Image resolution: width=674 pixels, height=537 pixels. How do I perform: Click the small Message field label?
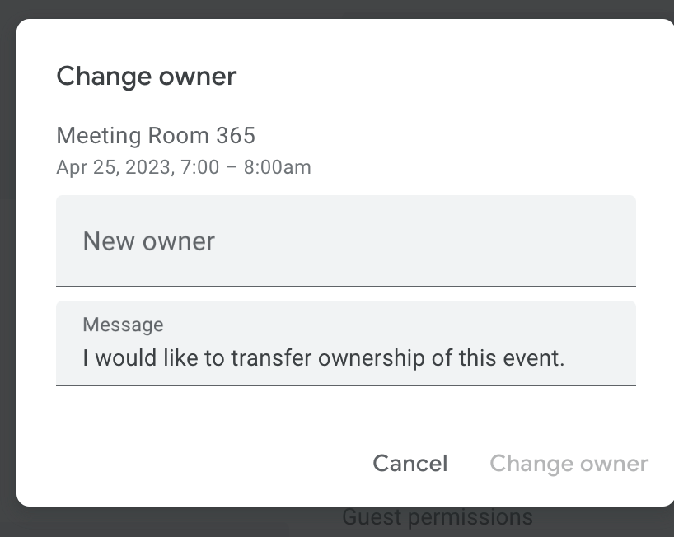coord(123,325)
